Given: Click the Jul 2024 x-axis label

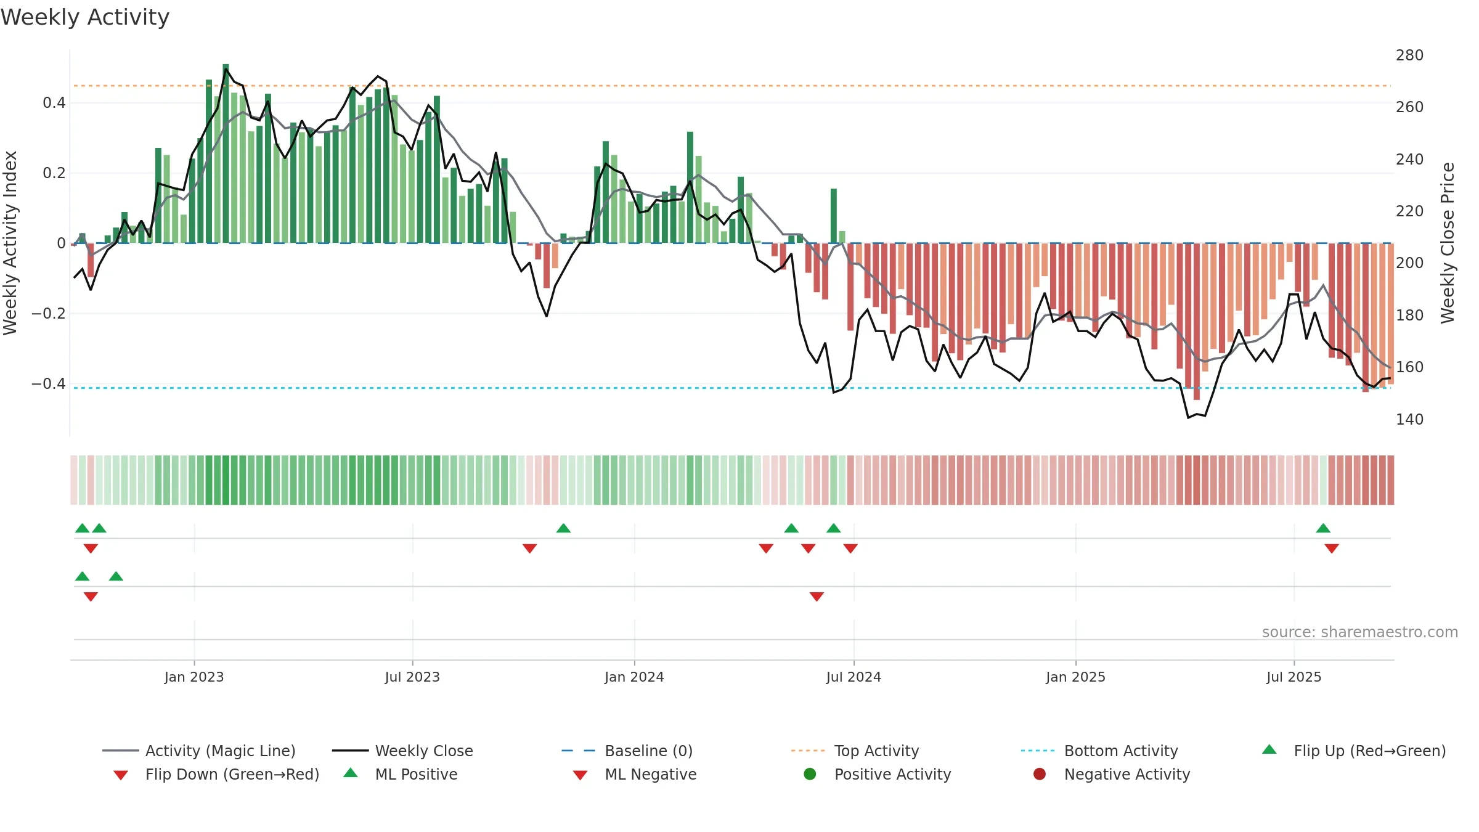Looking at the screenshot, I should pyautogui.click(x=854, y=677).
